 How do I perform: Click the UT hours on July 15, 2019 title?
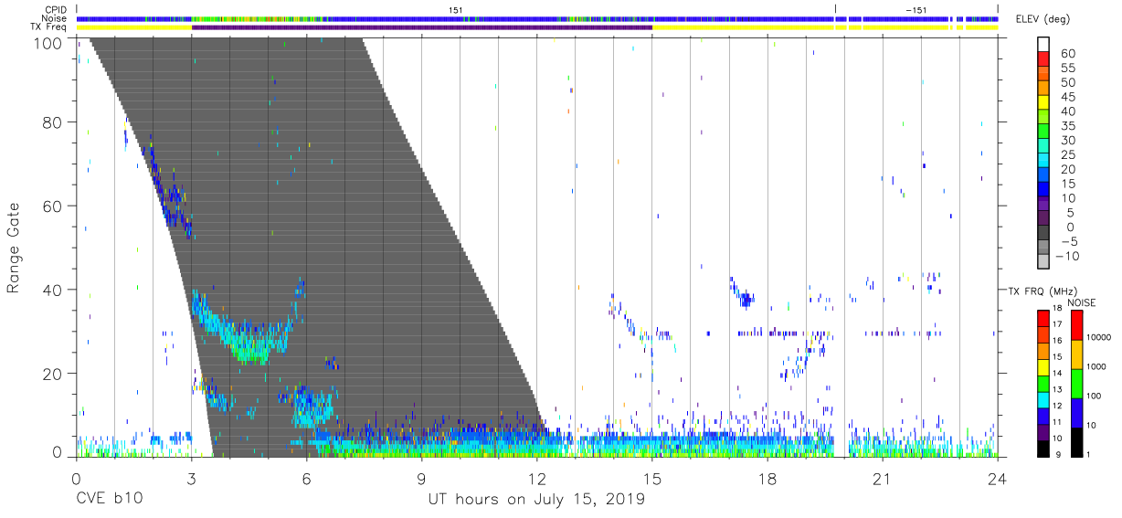coord(536,500)
